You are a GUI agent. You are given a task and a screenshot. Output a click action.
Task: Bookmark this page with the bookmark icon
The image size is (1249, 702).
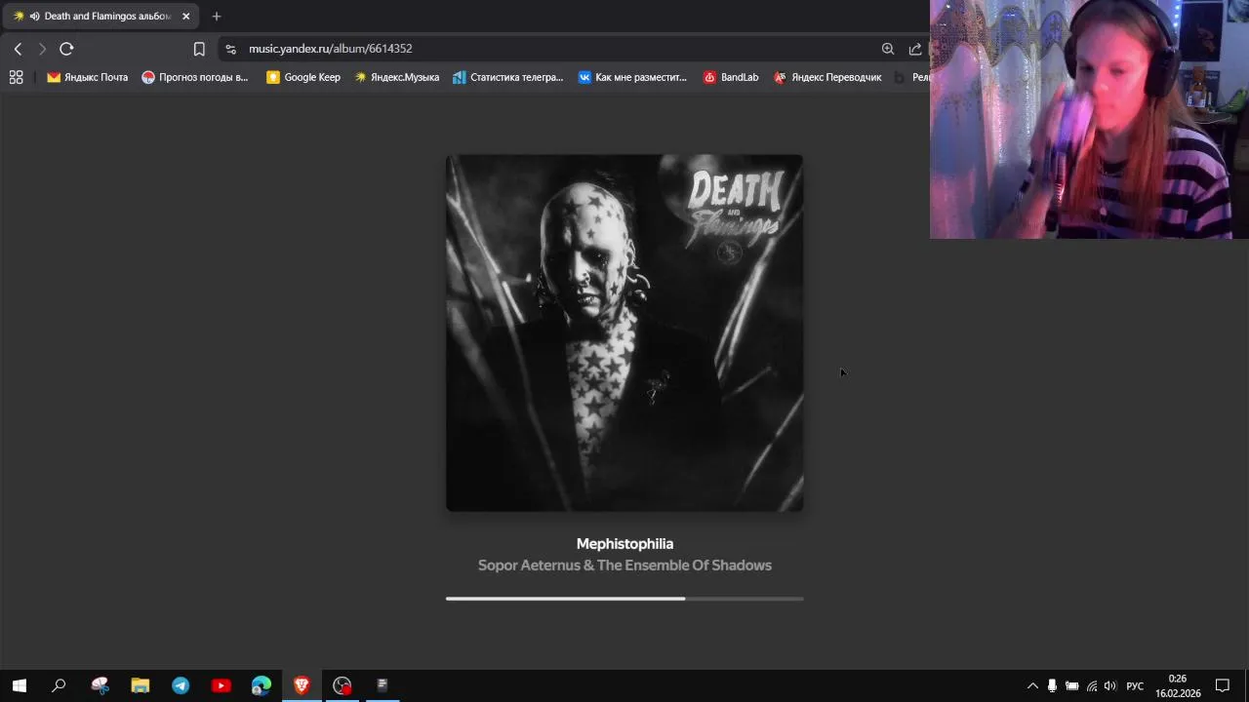tap(199, 49)
